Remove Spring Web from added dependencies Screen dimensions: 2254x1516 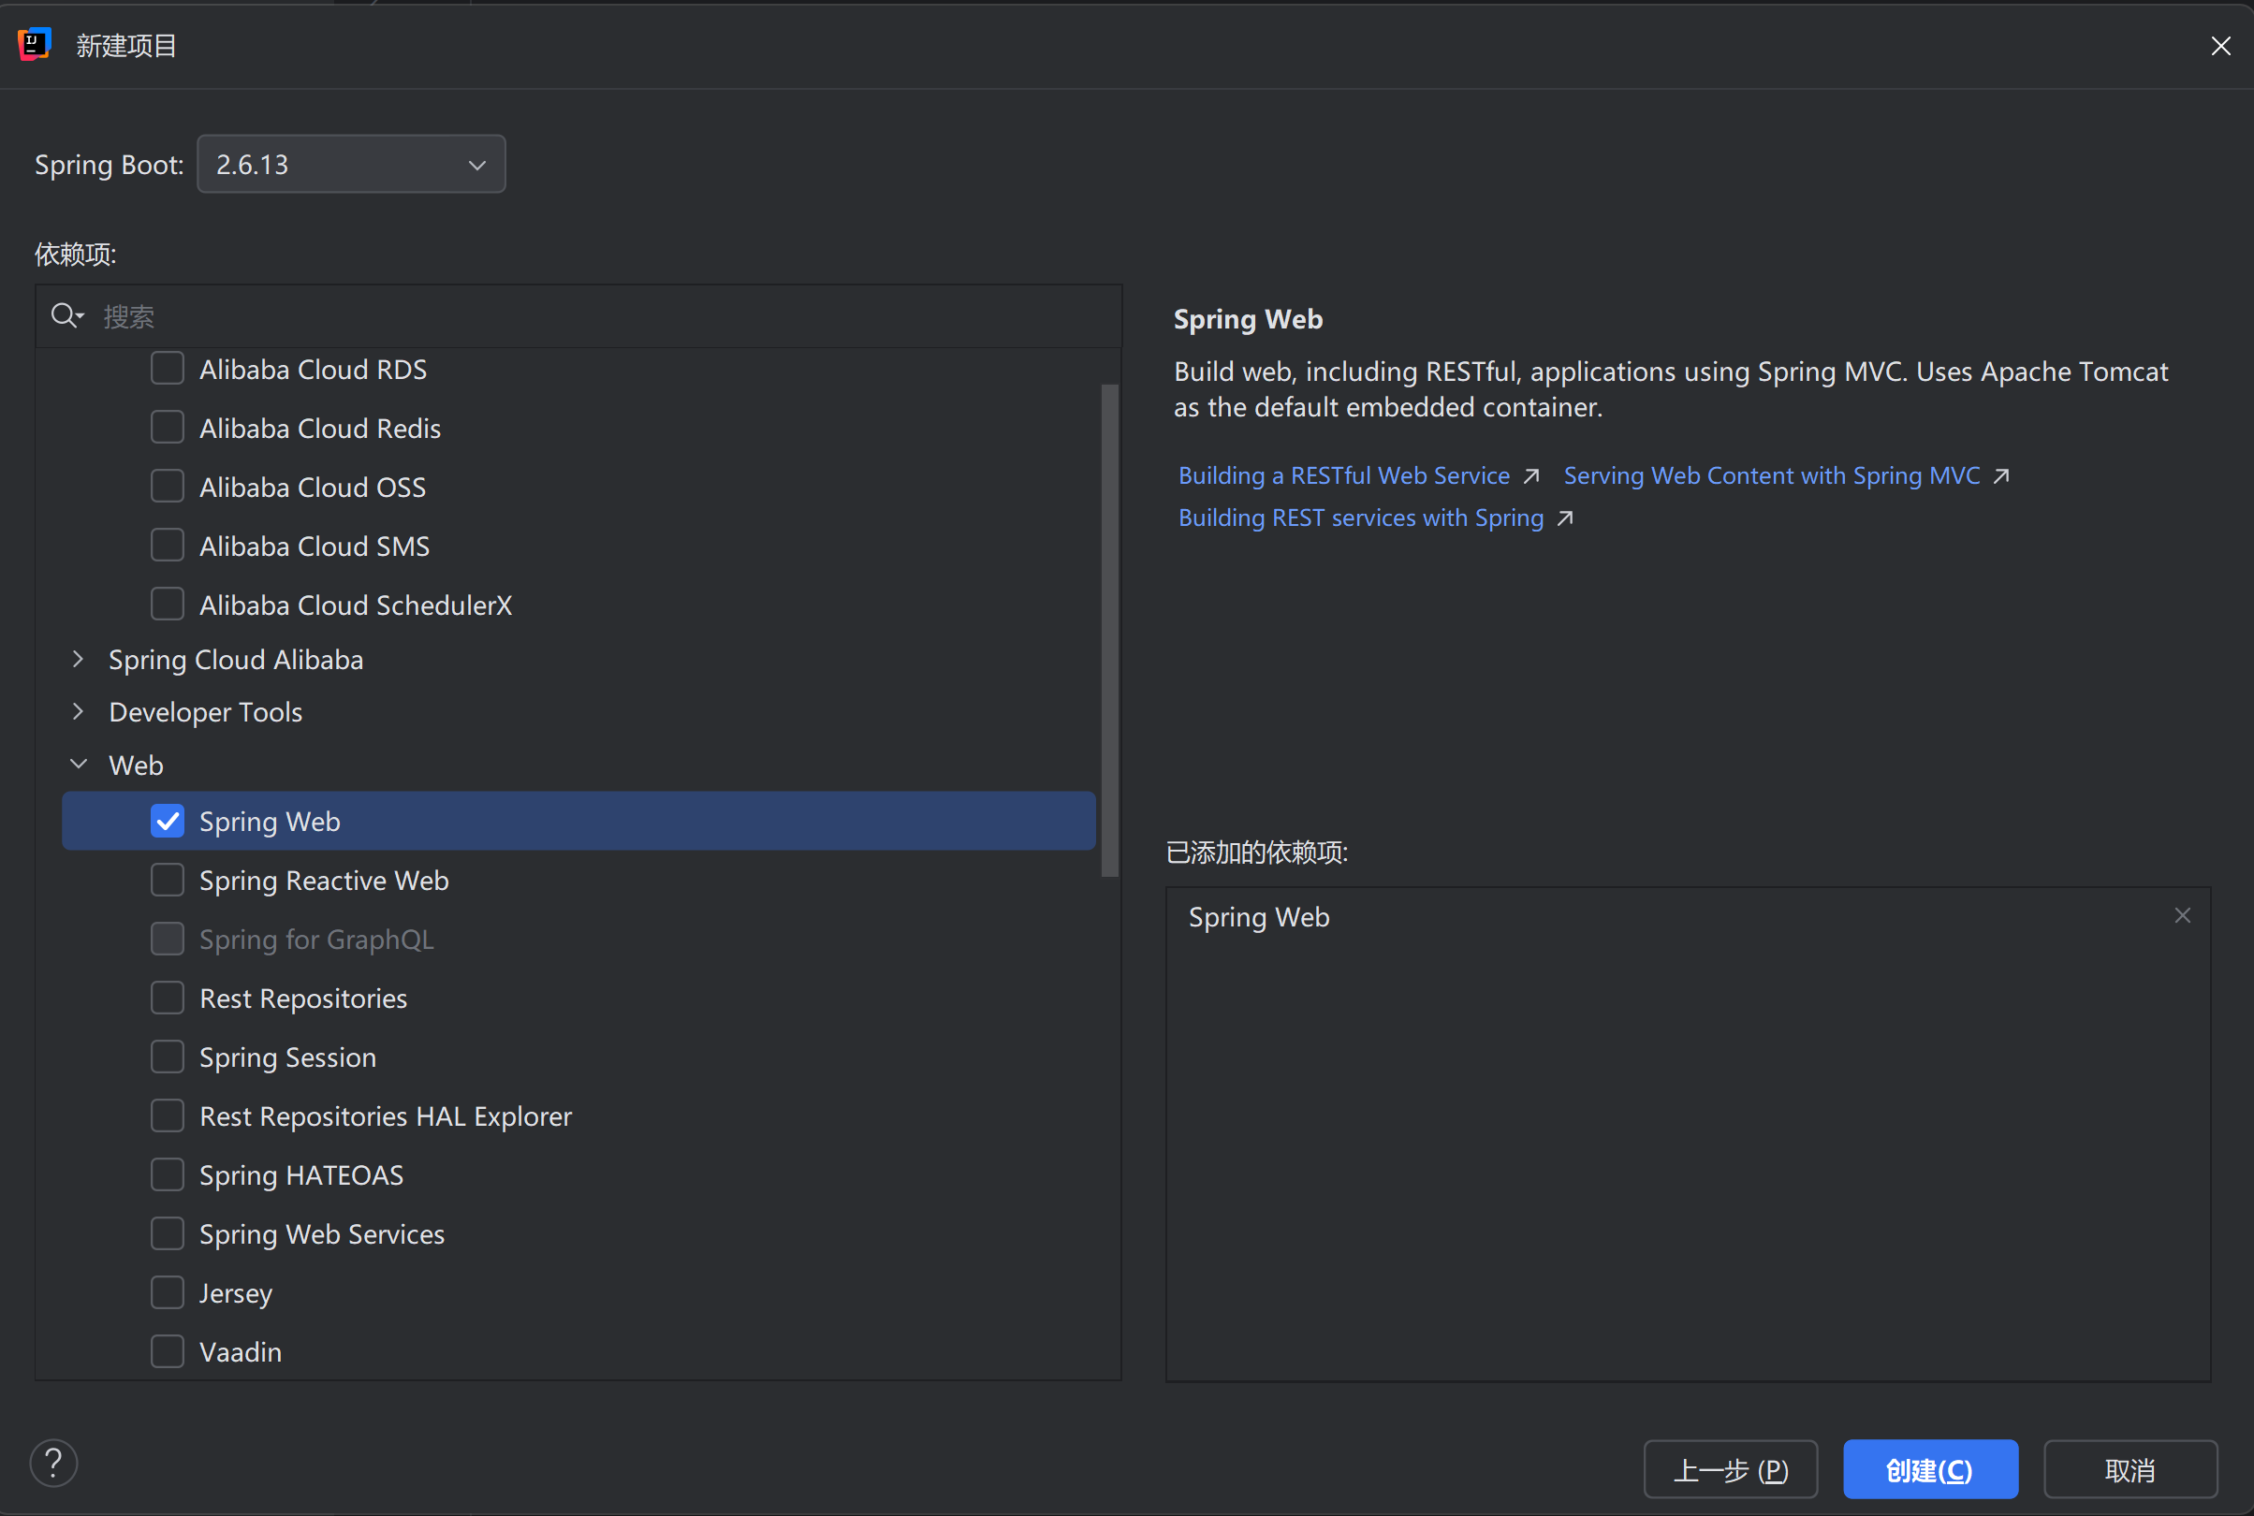pyautogui.click(x=2183, y=915)
